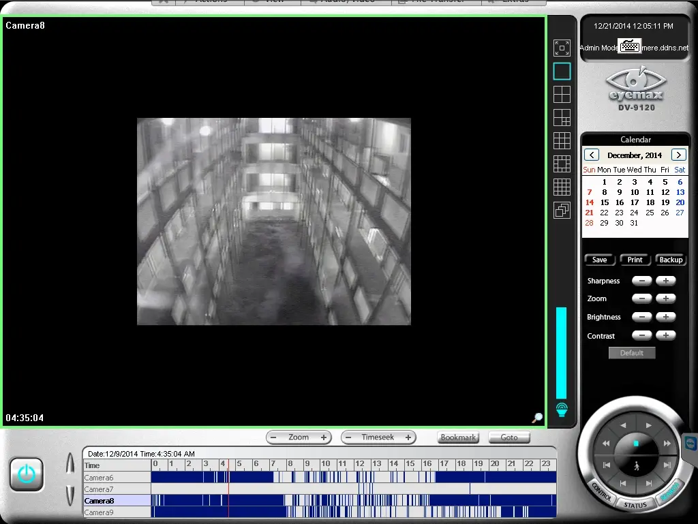This screenshot has height=524, width=698.
Task: Click the Backup button
Action: click(671, 260)
